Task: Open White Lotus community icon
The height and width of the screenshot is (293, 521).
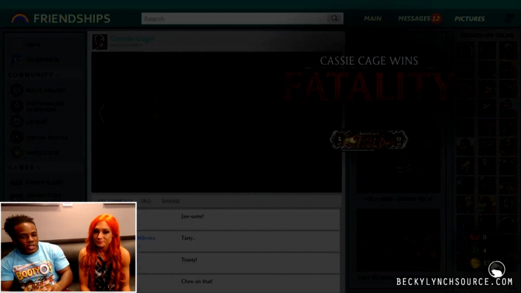Action: [17, 153]
